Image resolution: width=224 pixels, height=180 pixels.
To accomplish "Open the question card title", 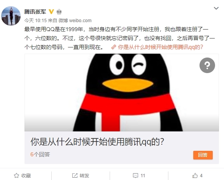I will coord(97,142).
